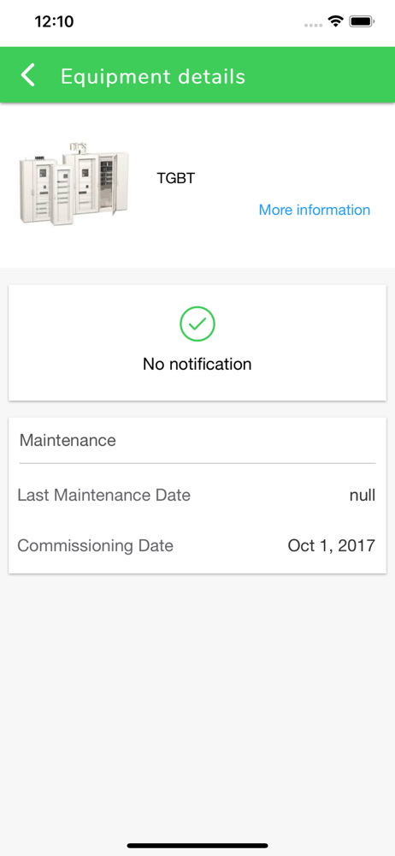Select the Commissioning Date label
This screenshot has height=856, width=395.
pyautogui.click(x=96, y=545)
